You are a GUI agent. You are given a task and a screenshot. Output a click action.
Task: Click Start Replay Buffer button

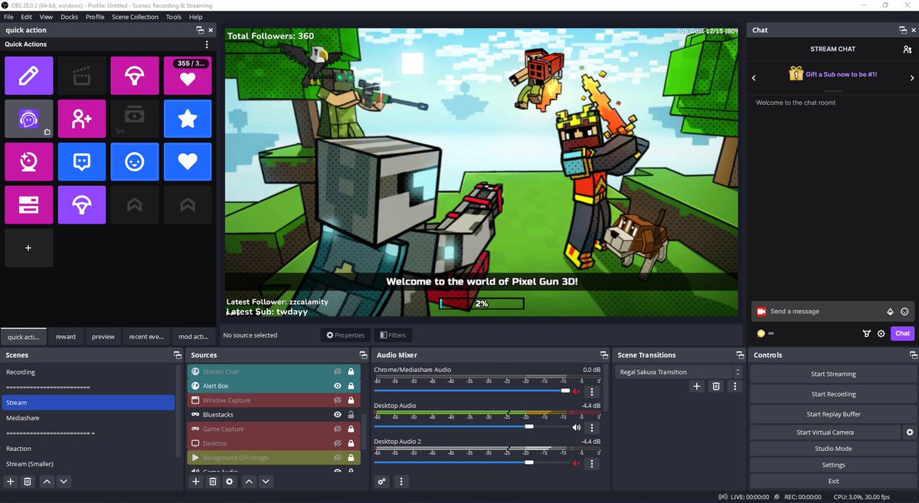(x=833, y=414)
